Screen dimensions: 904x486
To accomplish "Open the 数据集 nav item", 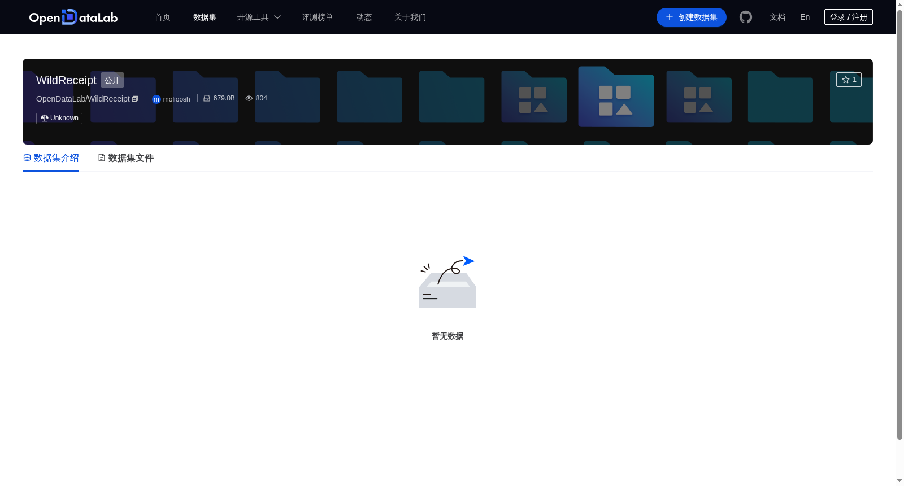I will point(205,17).
